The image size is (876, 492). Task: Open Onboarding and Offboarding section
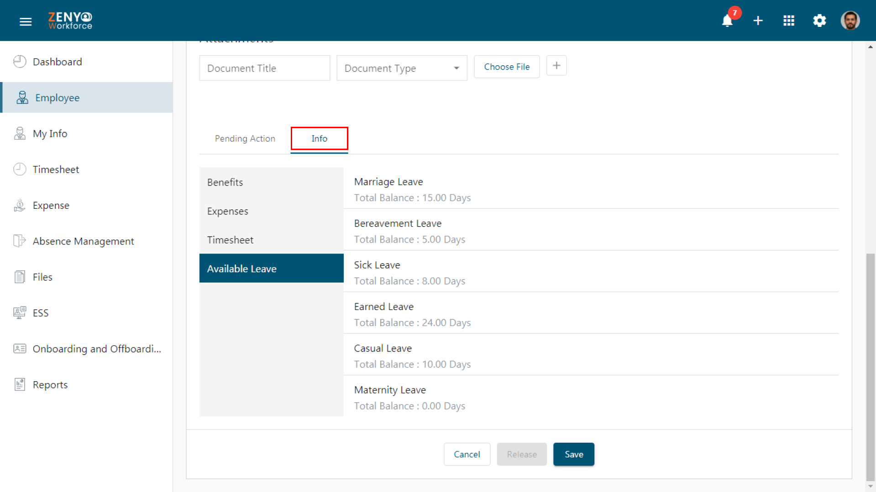point(87,349)
